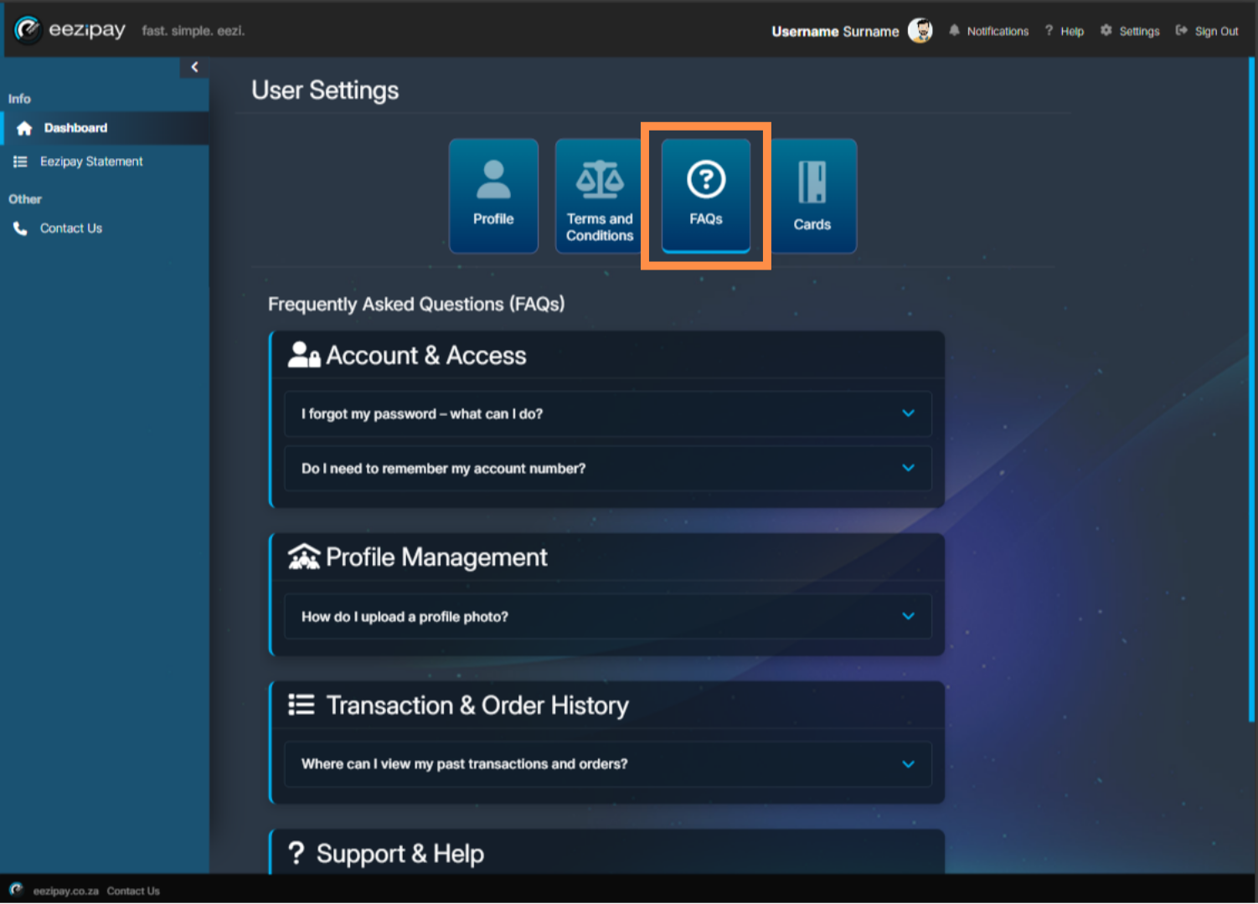Click the FAQs question circle icon
Viewport: 1258px width, 904px height.
(x=706, y=179)
